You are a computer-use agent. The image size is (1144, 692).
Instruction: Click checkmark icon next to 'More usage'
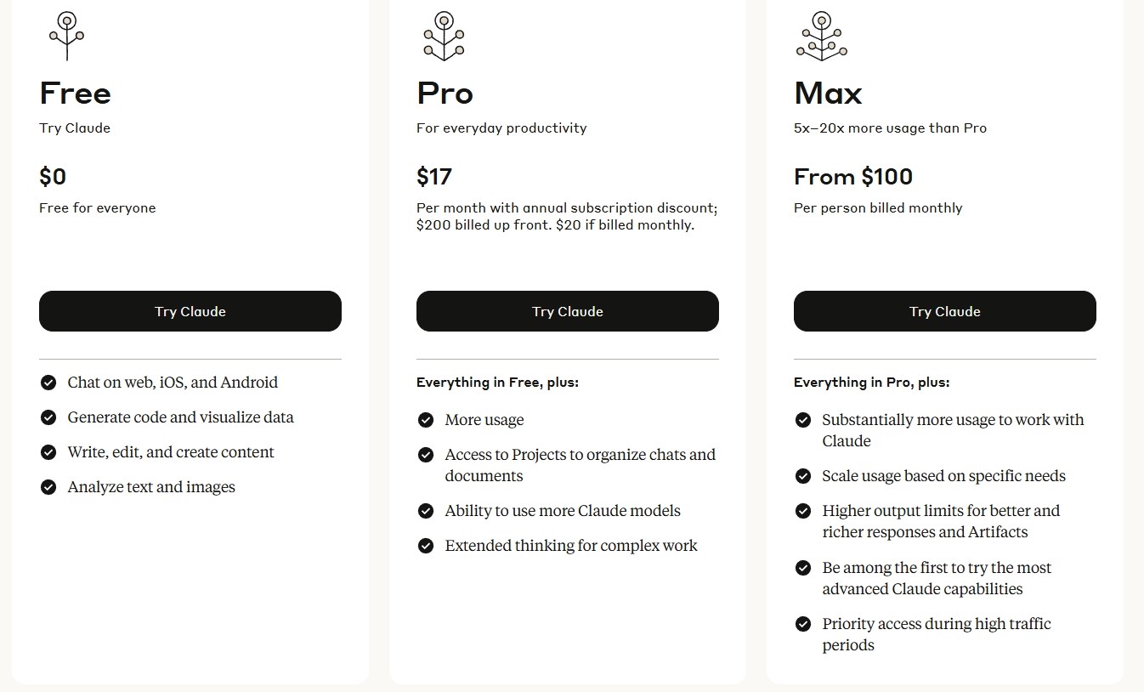[426, 420]
